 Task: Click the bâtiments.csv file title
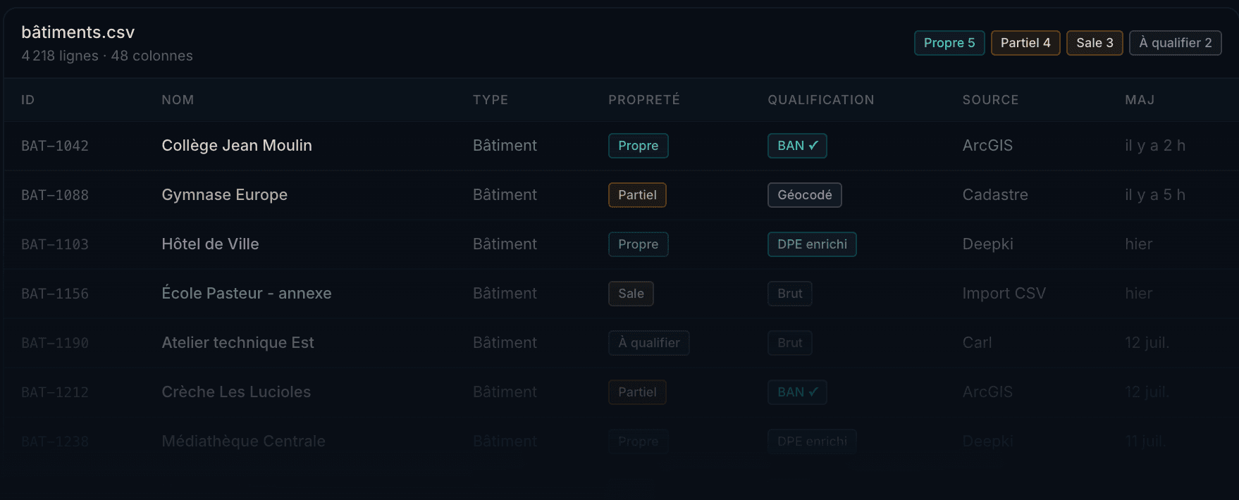click(78, 32)
